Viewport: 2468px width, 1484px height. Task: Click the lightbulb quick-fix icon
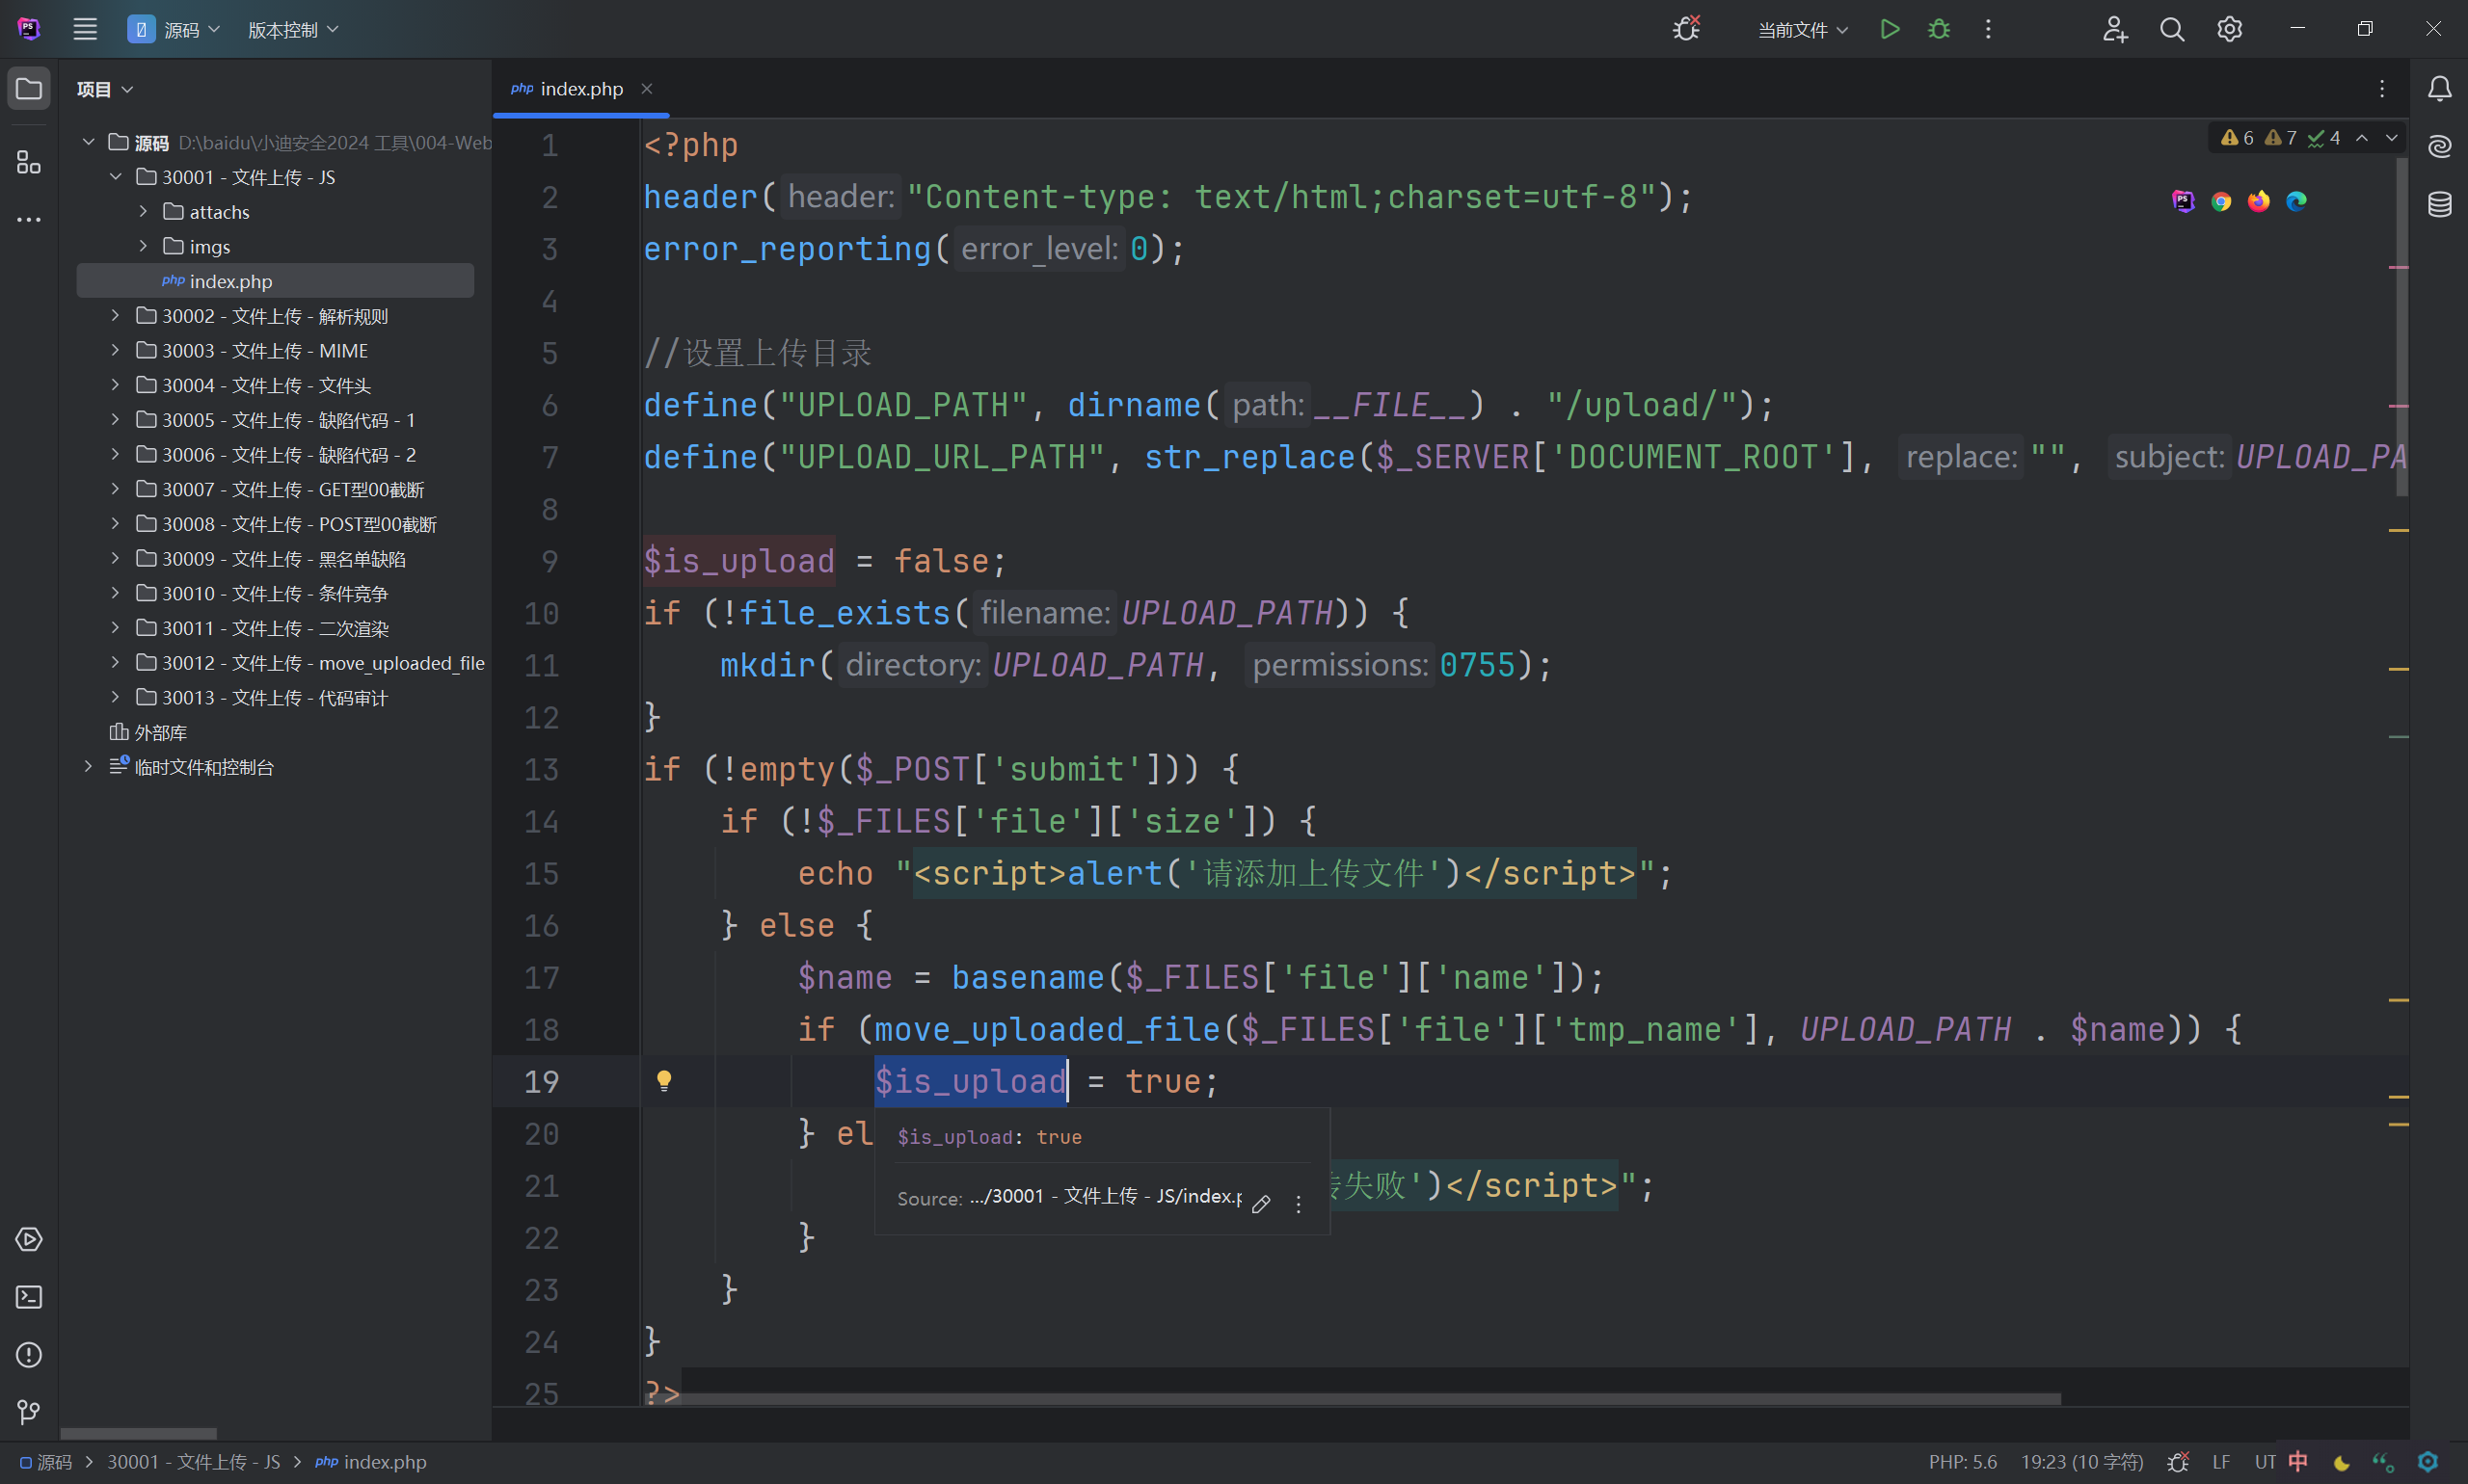point(663,1080)
